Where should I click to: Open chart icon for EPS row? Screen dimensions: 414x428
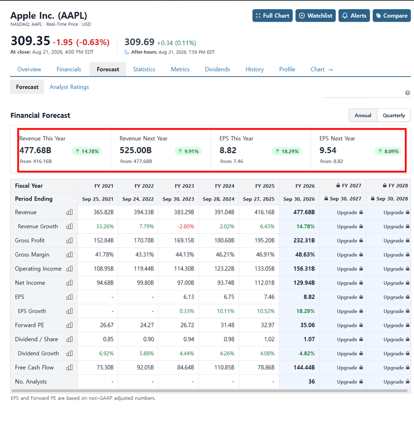click(x=70, y=297)
